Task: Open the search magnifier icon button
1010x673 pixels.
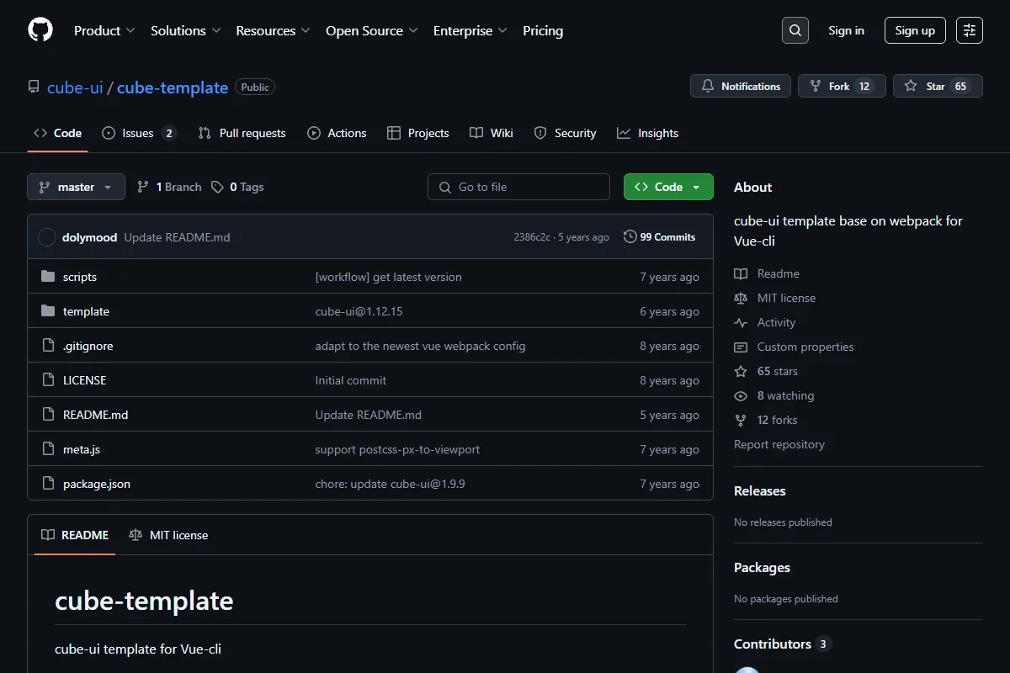Action: (795, 30)
